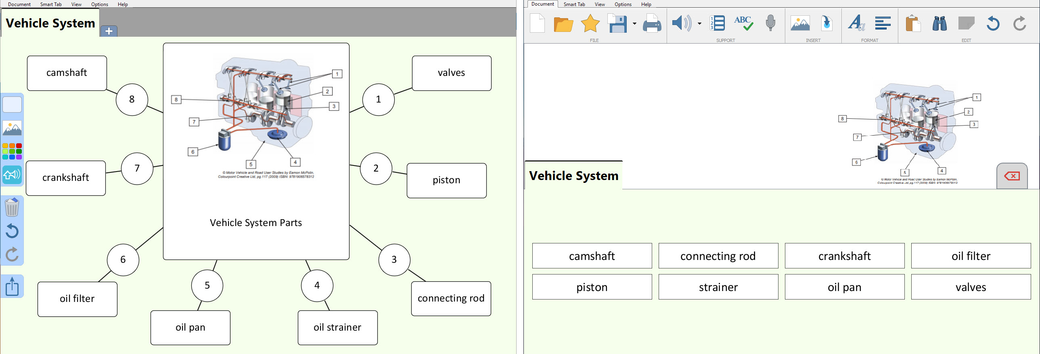
Task: Click the Open folder icon in File group
Action: (563, 24)
